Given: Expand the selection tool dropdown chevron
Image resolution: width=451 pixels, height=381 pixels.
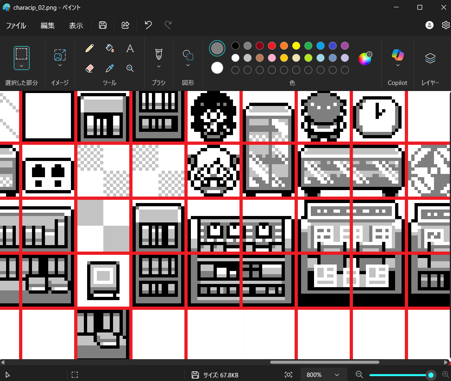Looking at the screenshot, I should [x=21, y=66].
